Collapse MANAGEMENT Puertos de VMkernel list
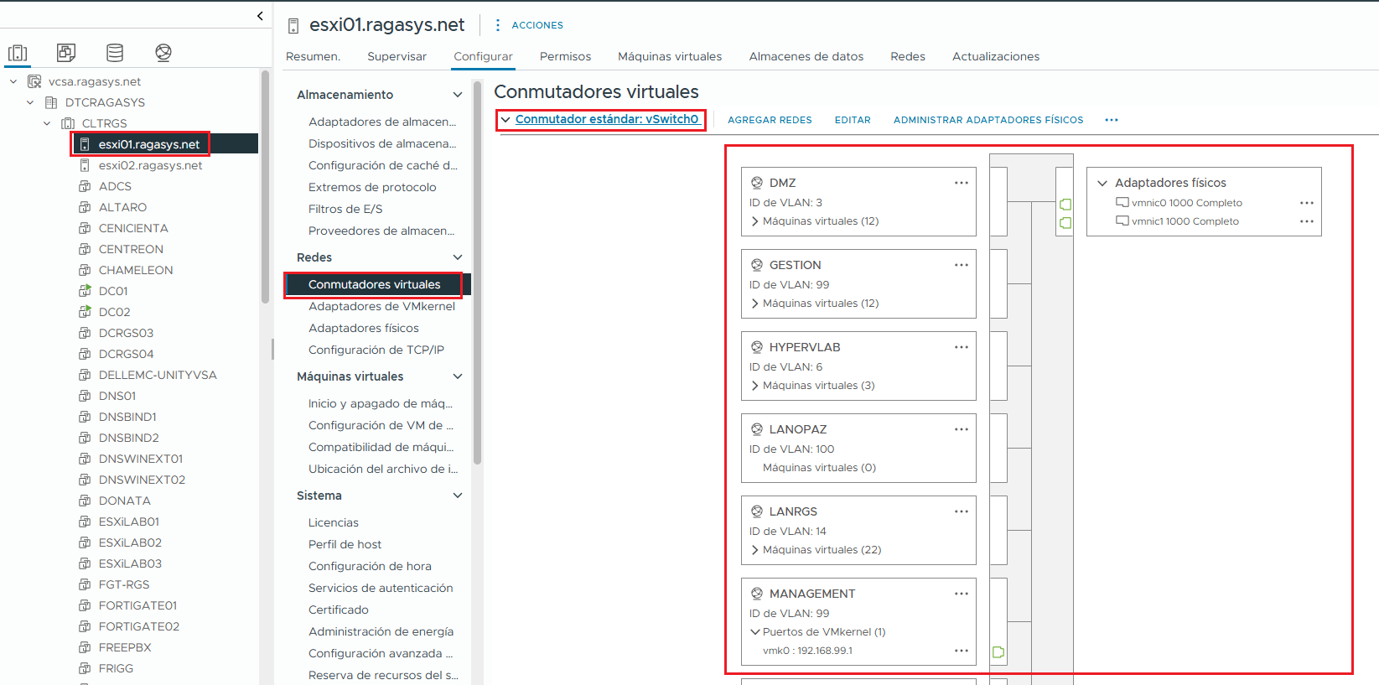The width and height of the screenshot is (1379, 685). tap(755, 632)
